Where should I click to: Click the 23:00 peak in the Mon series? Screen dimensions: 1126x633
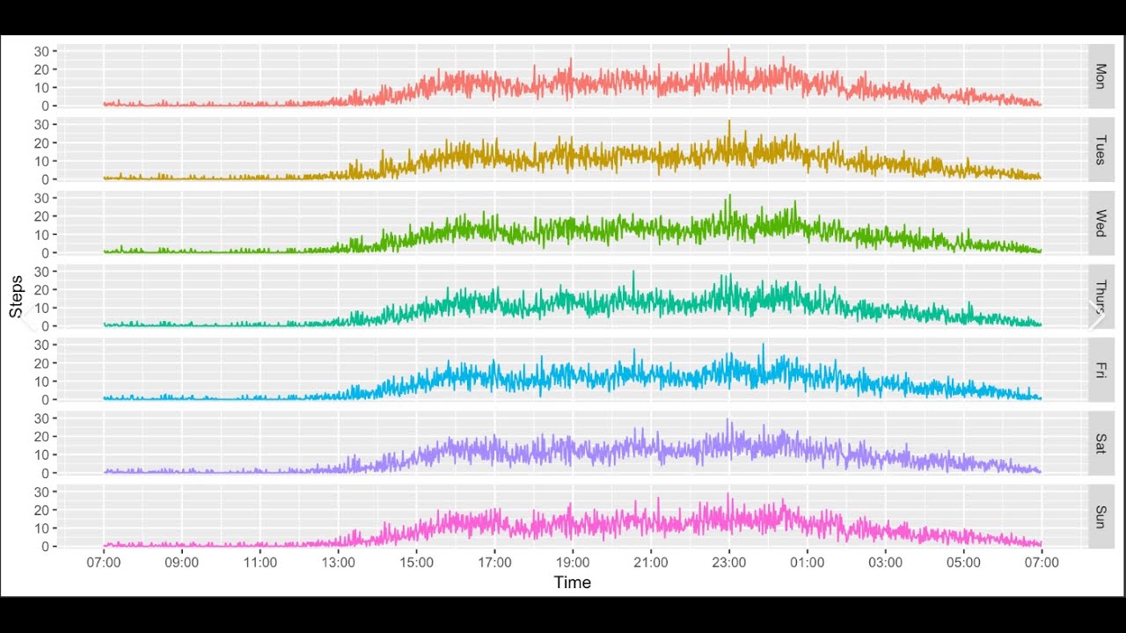[x=728, y=51]
